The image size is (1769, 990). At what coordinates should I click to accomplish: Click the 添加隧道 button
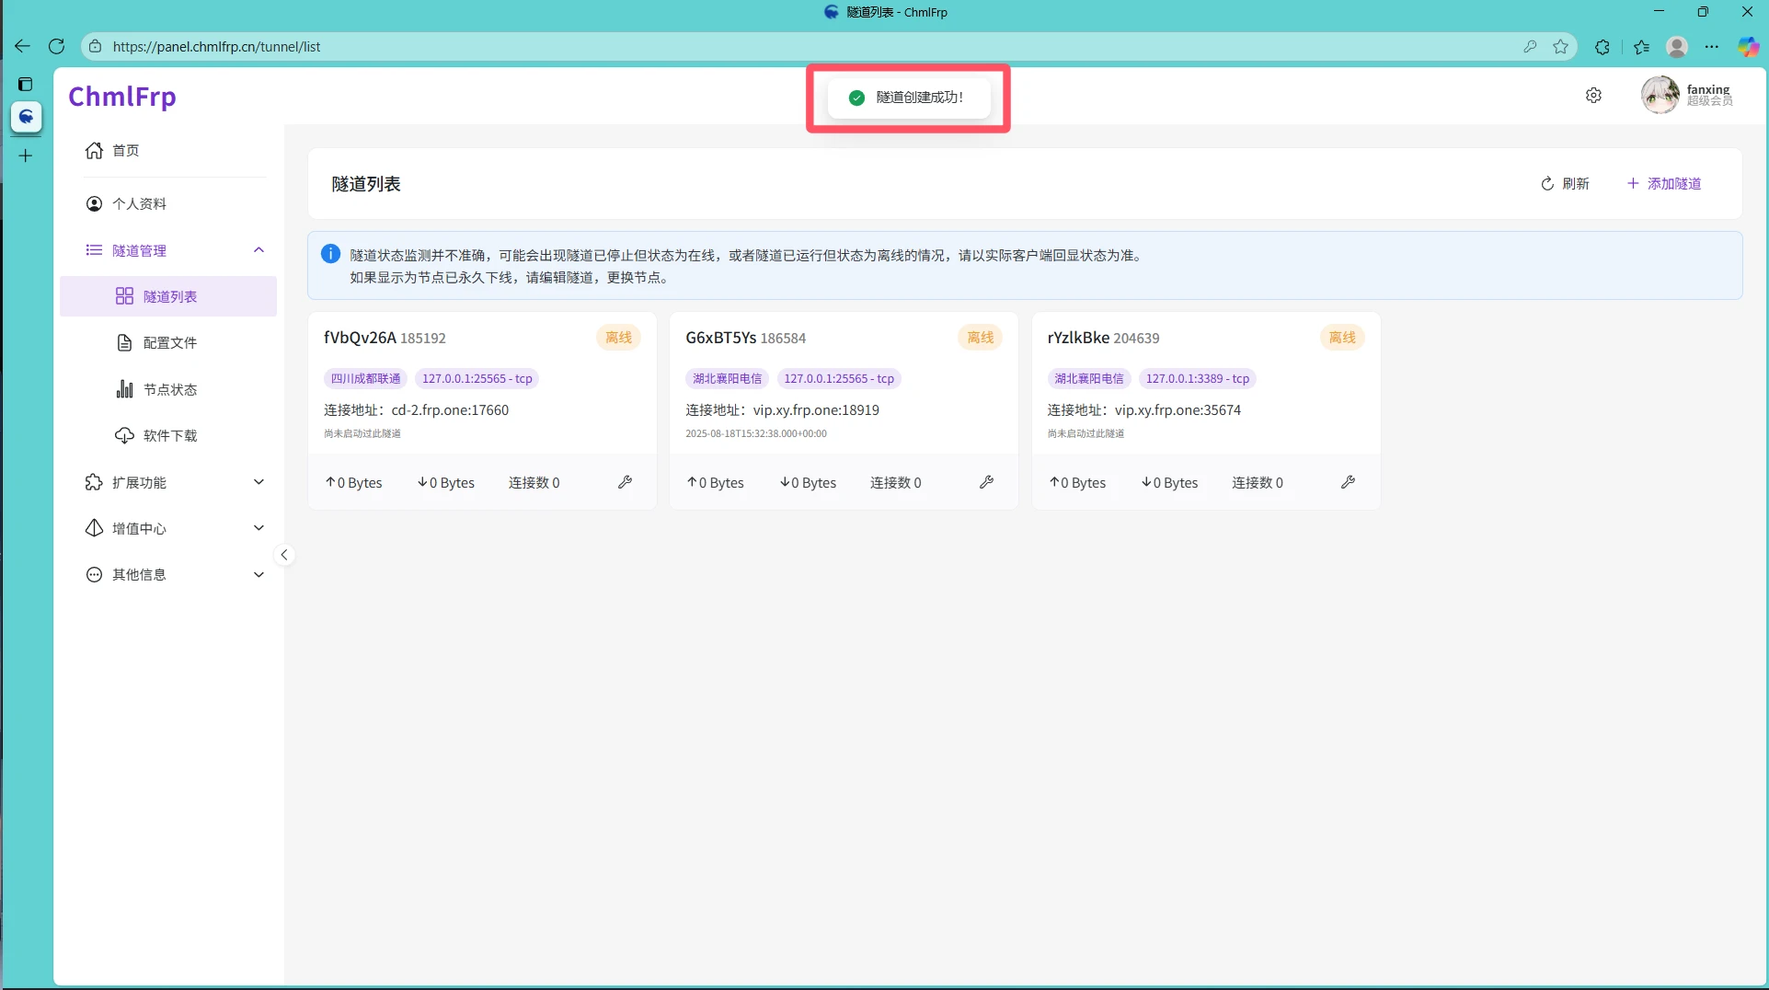click(x=1664, y=183)
